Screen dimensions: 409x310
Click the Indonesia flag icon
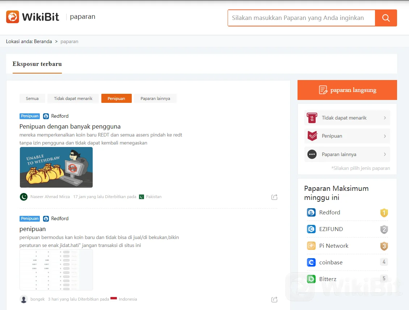tap(113, 298)
